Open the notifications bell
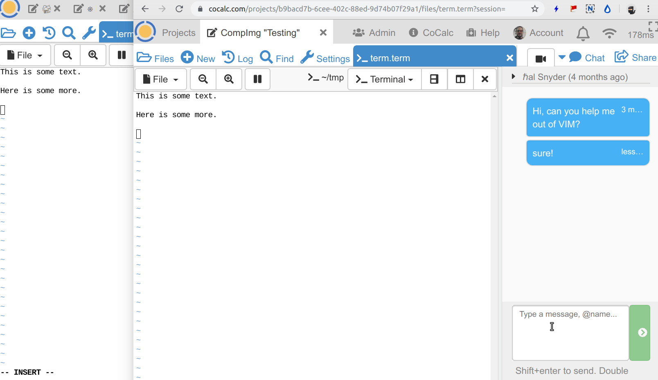Viewport: 658px width, 380px height. tap(583, 33)
